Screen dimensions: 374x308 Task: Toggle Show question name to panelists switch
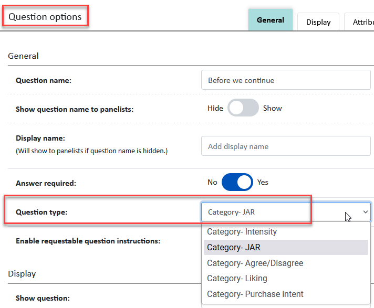(x=243, y=108)
